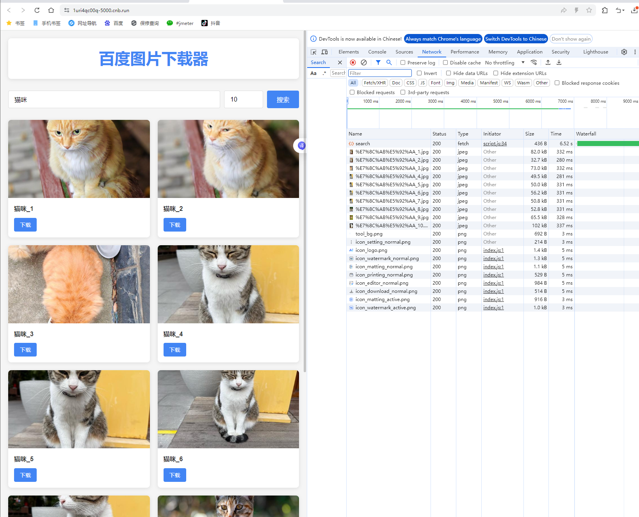Open the extensions puzzle icon
This screenshot has height=517, width=639.
pyautogui.click(x=605, y=10)
